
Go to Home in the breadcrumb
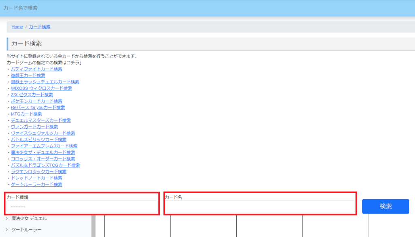point(17,27)
